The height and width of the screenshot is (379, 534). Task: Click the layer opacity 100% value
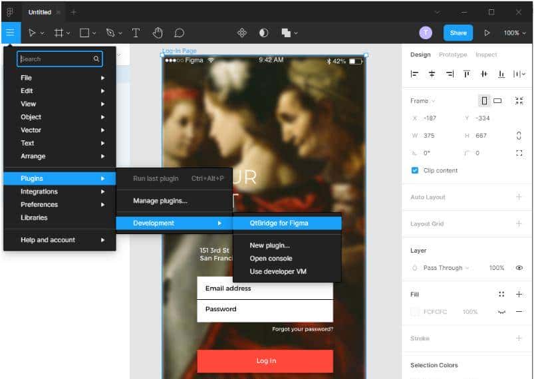(497, 268)
